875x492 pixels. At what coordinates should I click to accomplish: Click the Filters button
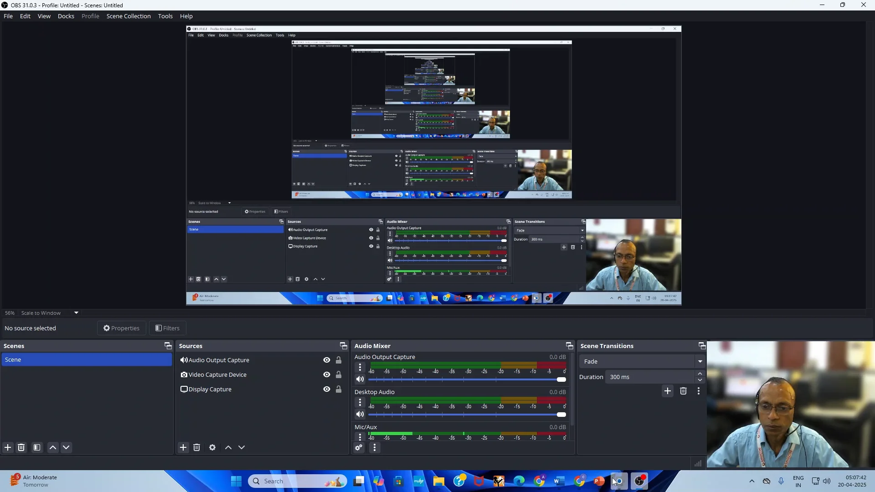[x=167, y=328]
